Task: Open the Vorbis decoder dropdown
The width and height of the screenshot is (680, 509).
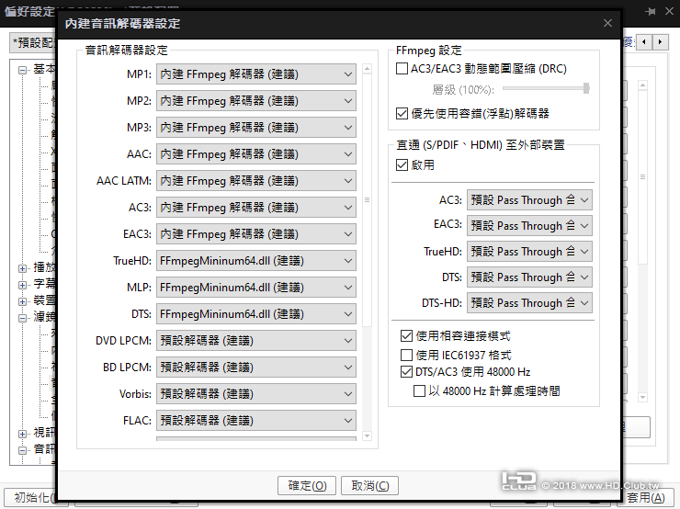Action: click(x=255, y=394)
